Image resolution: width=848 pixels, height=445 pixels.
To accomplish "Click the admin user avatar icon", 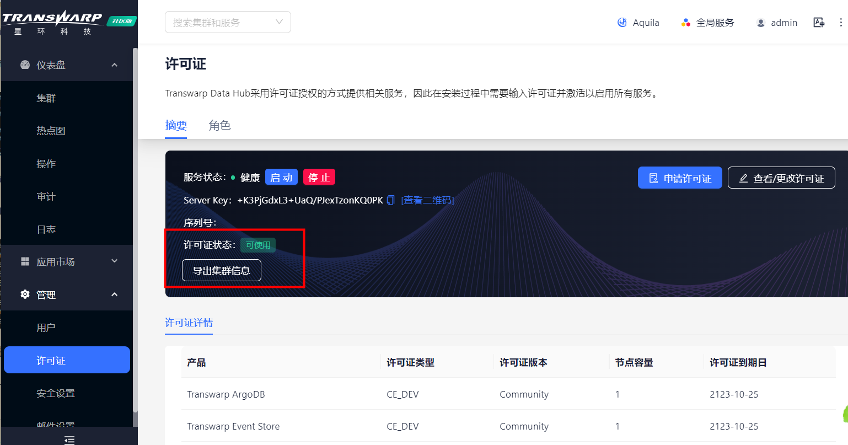I will [x=761, y=23].
